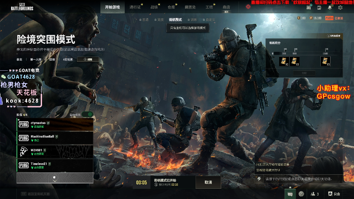Open the 仓库 tab
The width and height of the screenshot is (354, 199).
click(171, 7)
